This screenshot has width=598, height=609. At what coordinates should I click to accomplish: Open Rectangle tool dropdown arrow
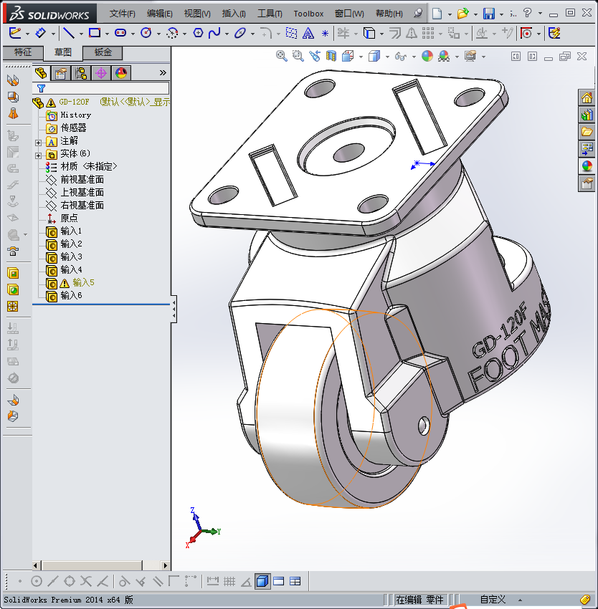107,34
